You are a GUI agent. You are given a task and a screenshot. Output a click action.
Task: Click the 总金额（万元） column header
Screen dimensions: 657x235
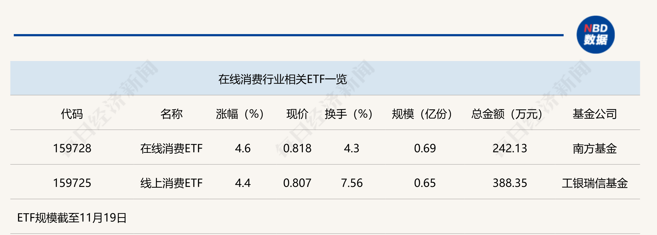coord(507,114)
